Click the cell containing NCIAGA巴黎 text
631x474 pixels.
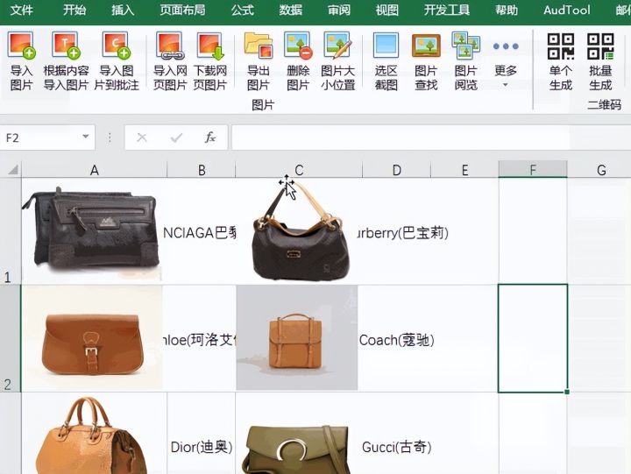[200, 232]
